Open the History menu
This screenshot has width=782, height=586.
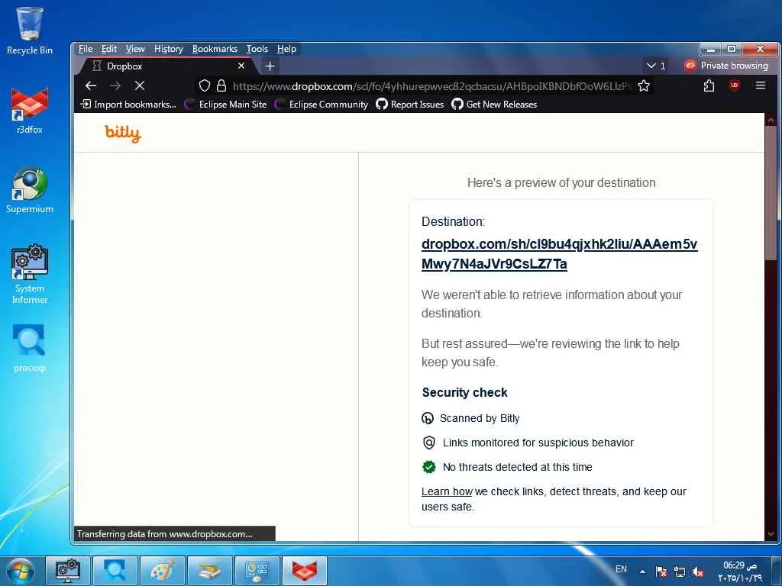pyautogui.click(x=169, y=49)
